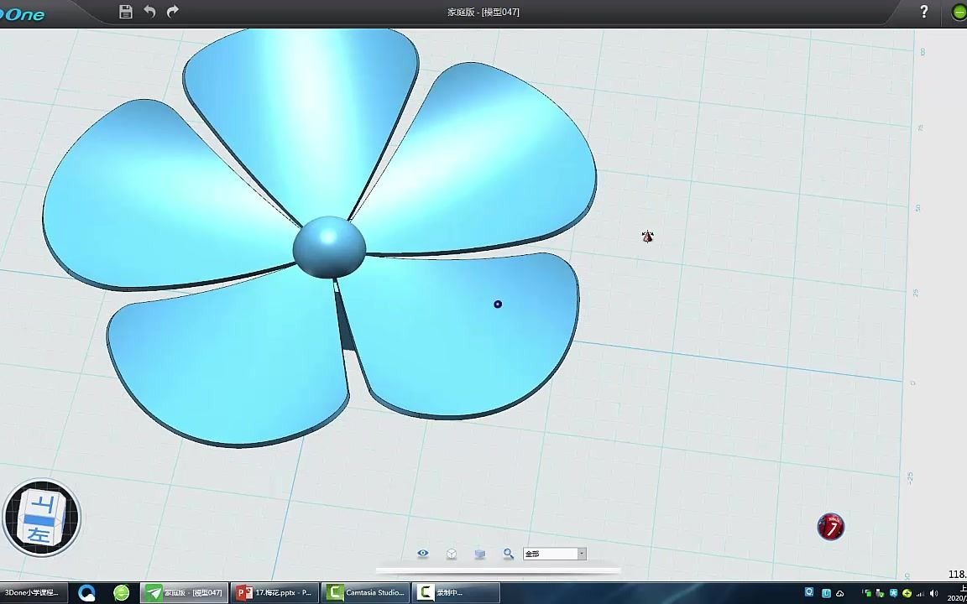Click the blue snowflake tray icon
The image size is (967, 604).
coord(894,594)
